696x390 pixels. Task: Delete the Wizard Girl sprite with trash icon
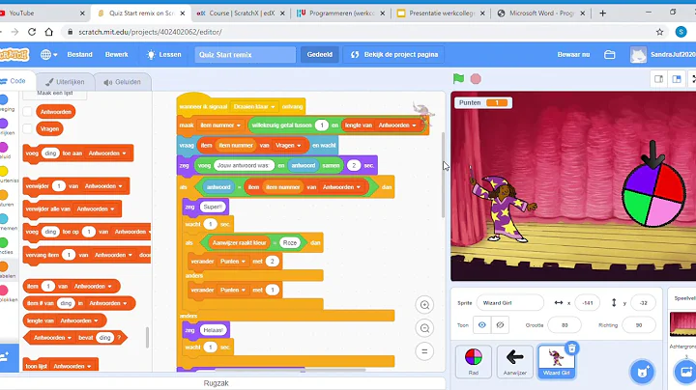[x=571, y=348]
